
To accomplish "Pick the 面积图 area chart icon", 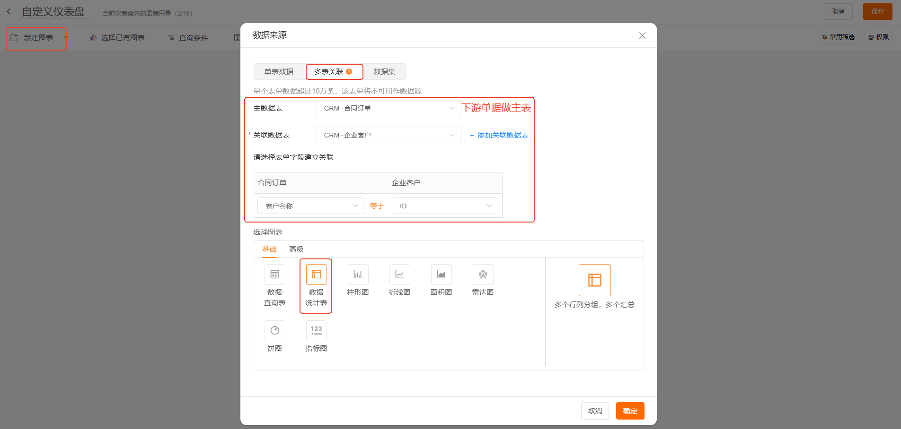I will (x=441, y=275).
